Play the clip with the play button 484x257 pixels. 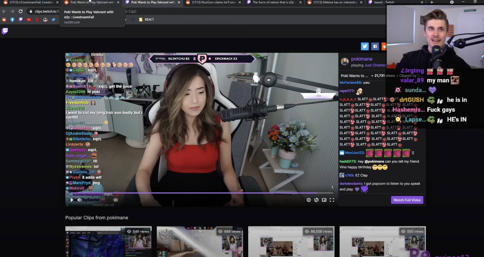(72, 200)
